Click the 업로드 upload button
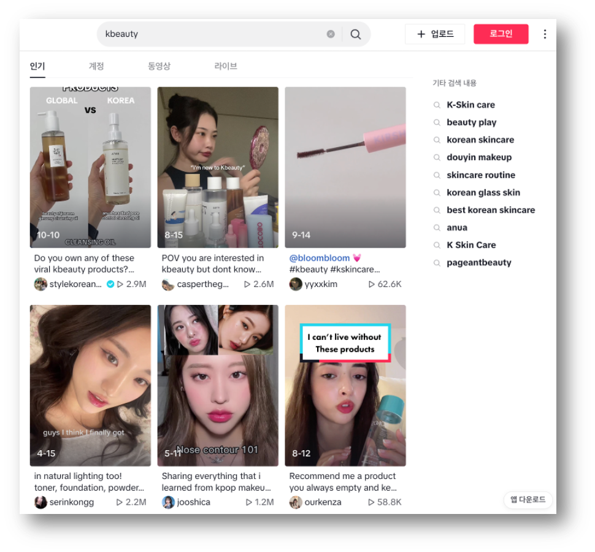The image size is (595, 552). [435, 34]
